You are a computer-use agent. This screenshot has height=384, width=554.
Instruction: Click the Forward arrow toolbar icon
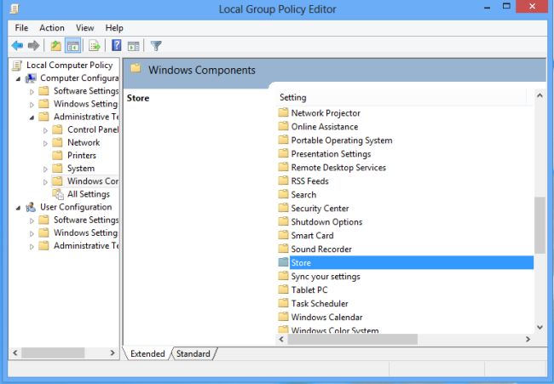click(33, 45)
